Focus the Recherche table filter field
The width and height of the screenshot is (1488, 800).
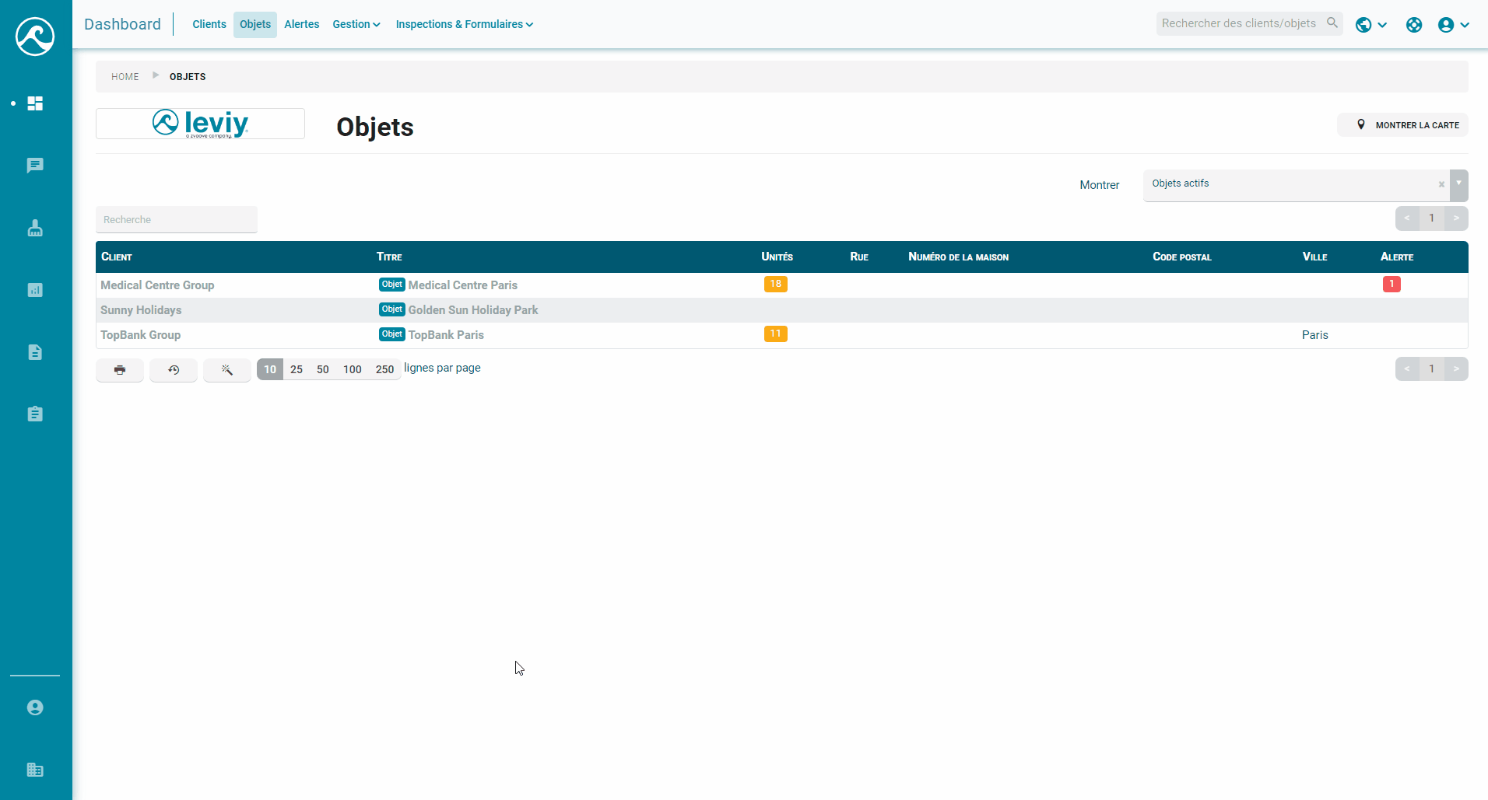pyautogui.click(x=177, y=220)
